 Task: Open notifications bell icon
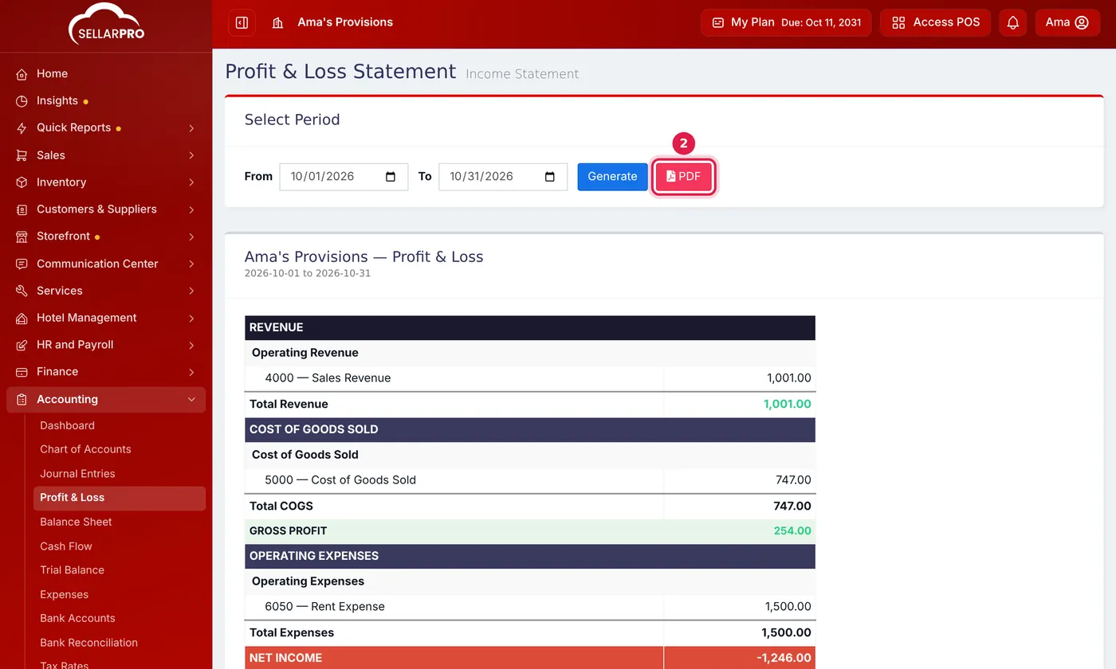point(1013,22)
